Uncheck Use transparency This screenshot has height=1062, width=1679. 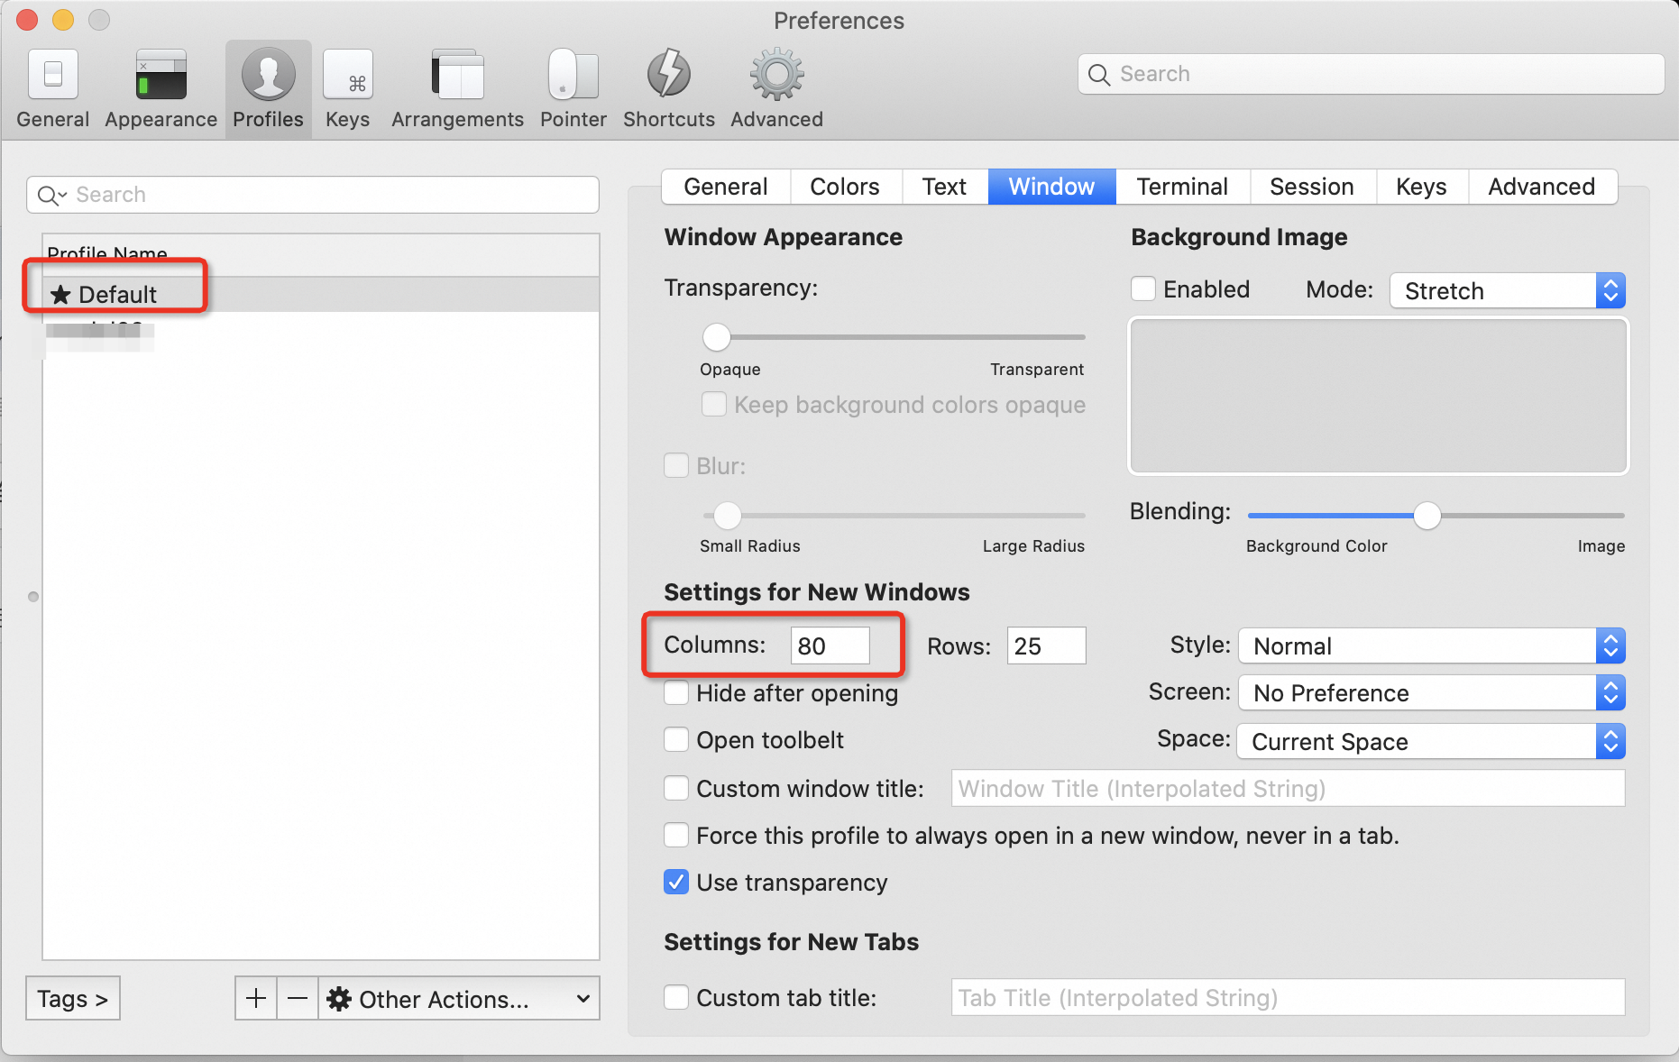coord(676,882)
